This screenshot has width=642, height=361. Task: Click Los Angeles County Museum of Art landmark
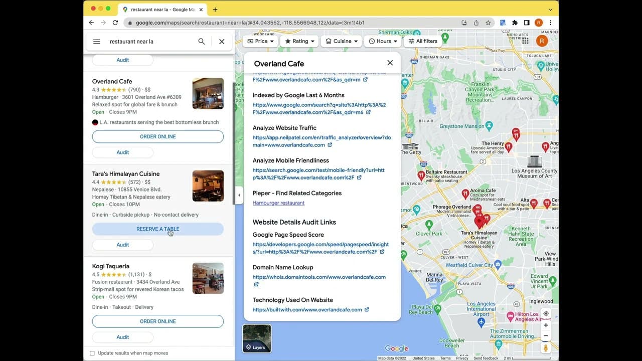(x=535, y=161)
